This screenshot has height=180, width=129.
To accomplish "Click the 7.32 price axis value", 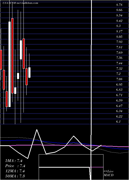I will coord(119,69).
